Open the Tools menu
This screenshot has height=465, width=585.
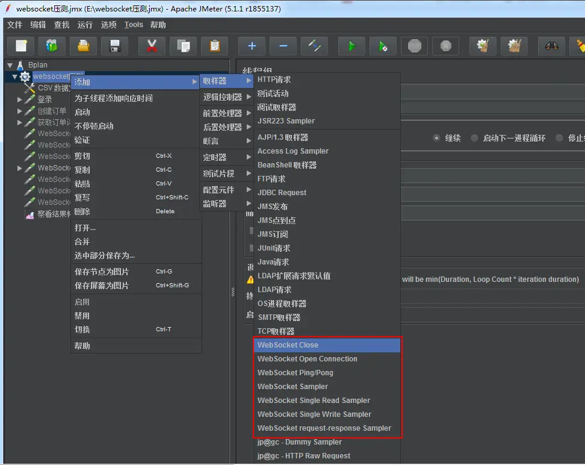tap(134, 25)
